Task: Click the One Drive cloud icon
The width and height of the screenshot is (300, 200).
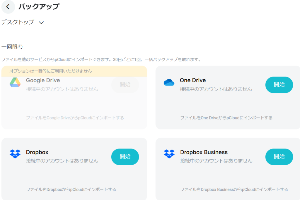Action: point(169,82)
